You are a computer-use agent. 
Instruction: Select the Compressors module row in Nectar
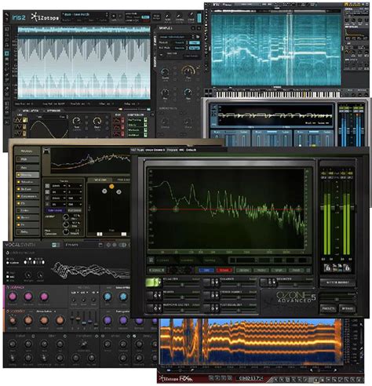27,196
